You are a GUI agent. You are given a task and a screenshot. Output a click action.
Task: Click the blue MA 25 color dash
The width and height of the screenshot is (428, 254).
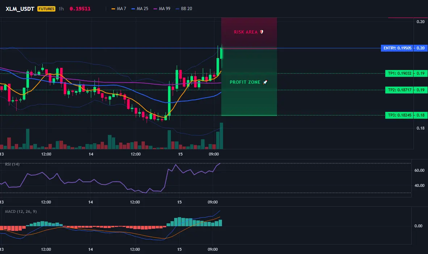pos(133,9)
